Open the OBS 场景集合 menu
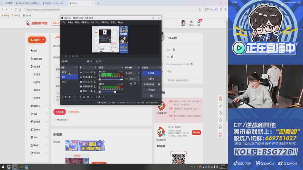Screen dimensions: 303x170 [105, 22]
